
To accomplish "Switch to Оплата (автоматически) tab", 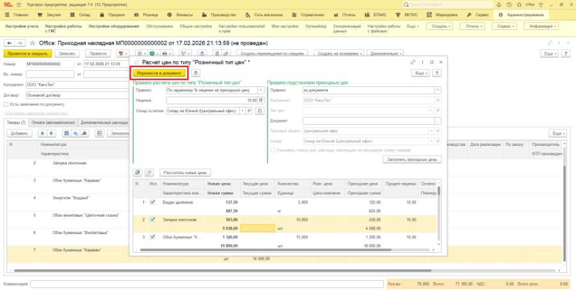I will pos(53,123).
